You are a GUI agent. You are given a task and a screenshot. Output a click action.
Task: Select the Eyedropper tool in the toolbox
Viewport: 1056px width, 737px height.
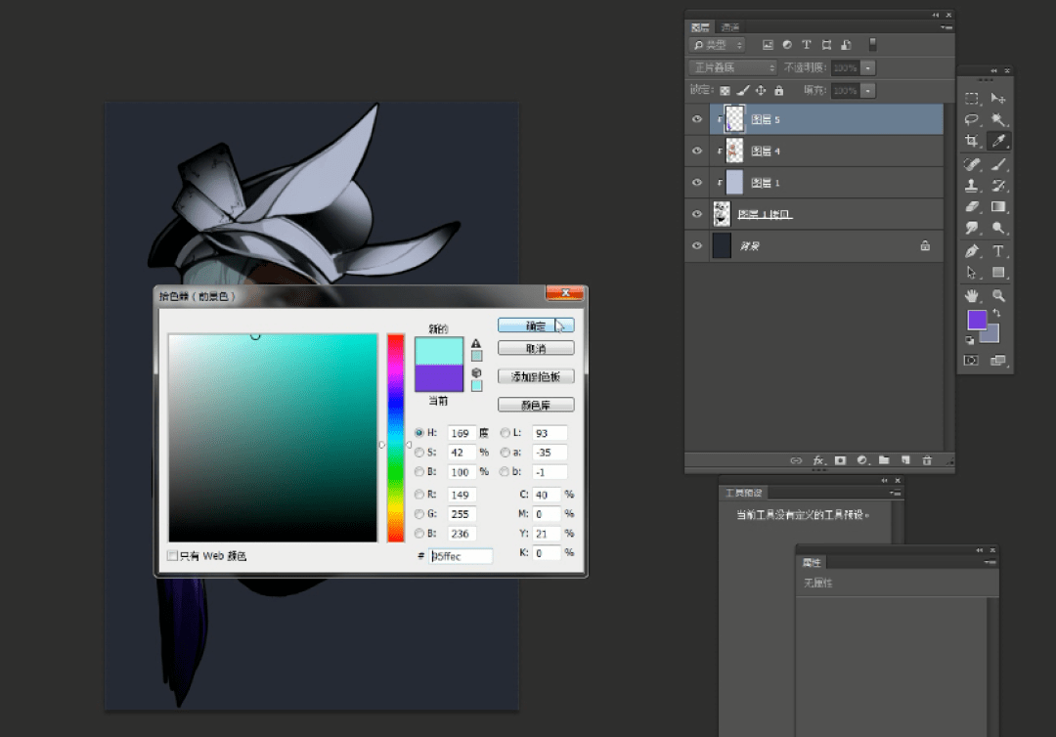(x=998, y=142)
